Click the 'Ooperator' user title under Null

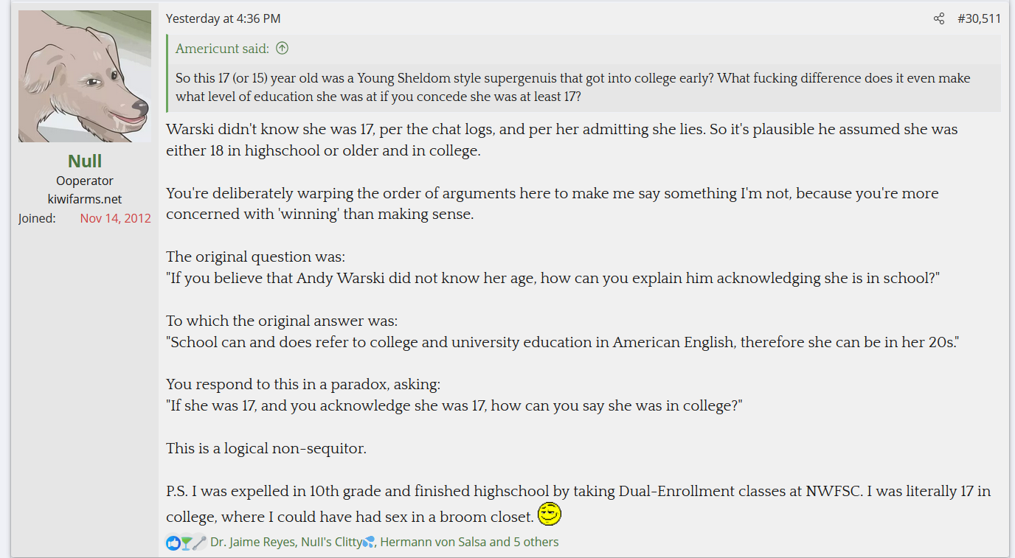tap(85, 181)
